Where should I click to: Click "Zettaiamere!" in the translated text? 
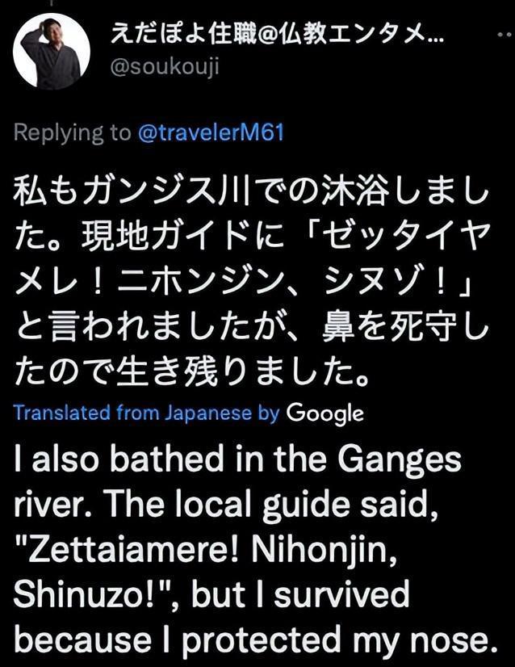coord(121,550)
